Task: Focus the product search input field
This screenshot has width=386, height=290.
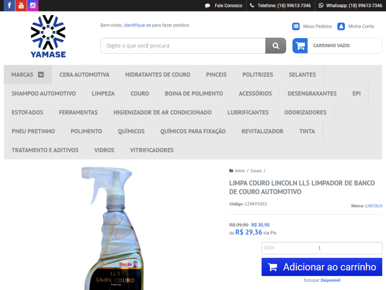Action: 183,45
